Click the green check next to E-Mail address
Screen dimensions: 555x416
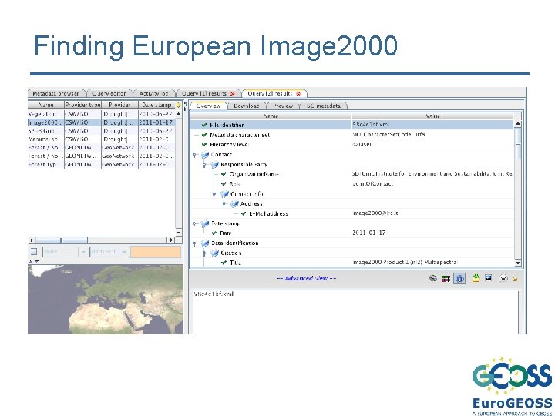tap(244, 213)
